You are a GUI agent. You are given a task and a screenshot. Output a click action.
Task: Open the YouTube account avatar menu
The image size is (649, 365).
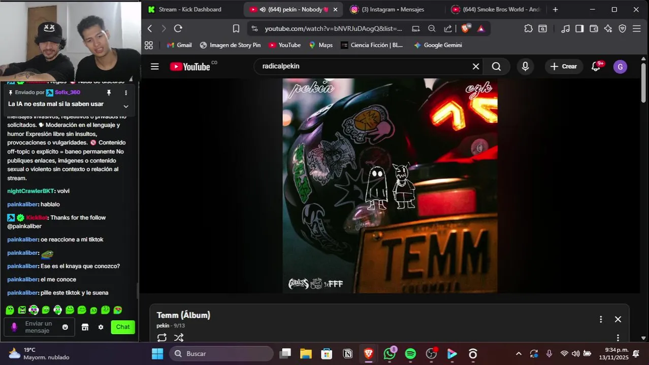[x=620, y=66]
